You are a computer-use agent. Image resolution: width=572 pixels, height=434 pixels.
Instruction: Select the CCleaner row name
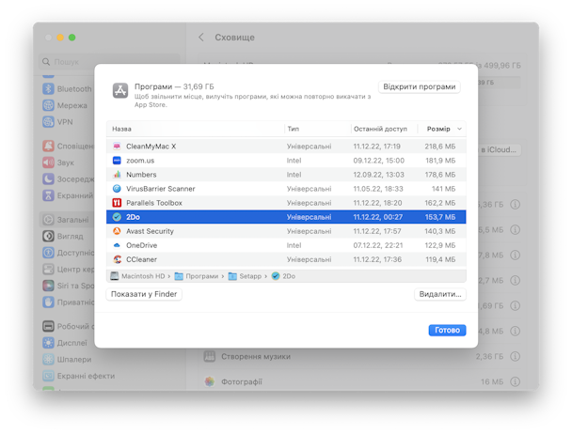(141, 259)
